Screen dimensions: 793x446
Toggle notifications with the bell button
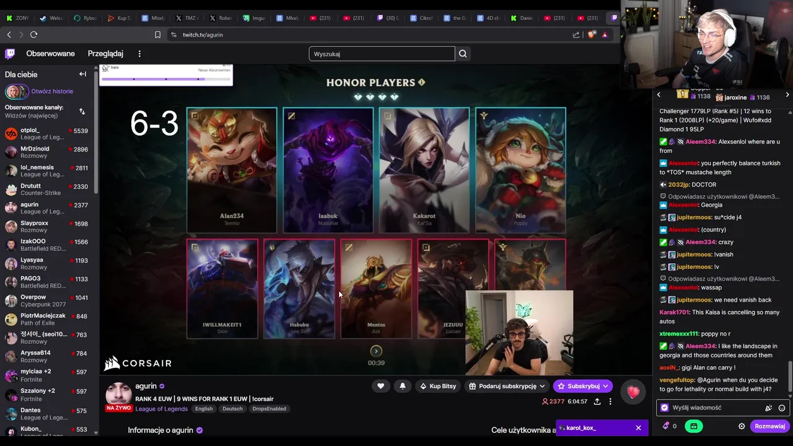coord(402,386)
